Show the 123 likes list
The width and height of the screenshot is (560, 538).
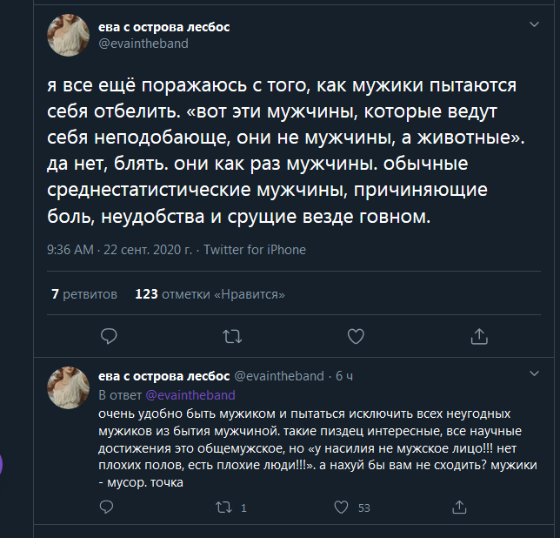210,294
